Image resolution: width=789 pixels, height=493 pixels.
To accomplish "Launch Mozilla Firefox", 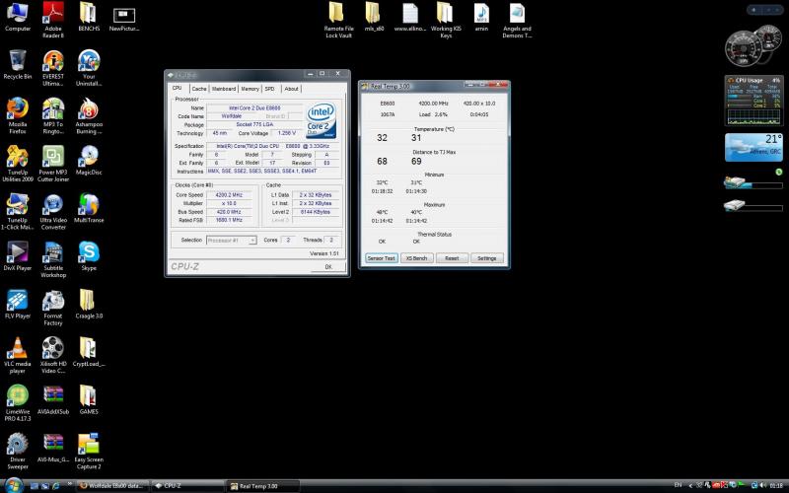I will point(18,116).
